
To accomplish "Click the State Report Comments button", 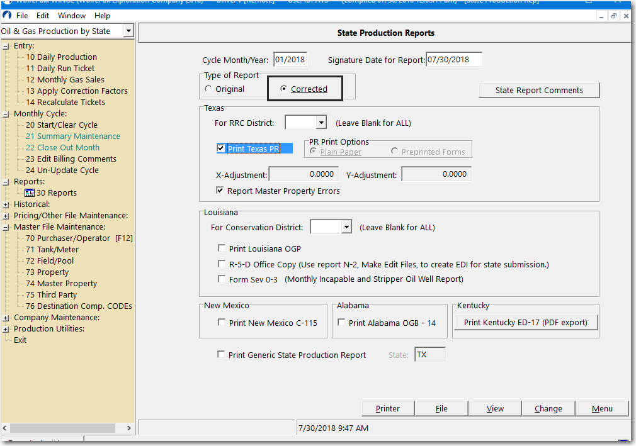I will click(539, 90).
